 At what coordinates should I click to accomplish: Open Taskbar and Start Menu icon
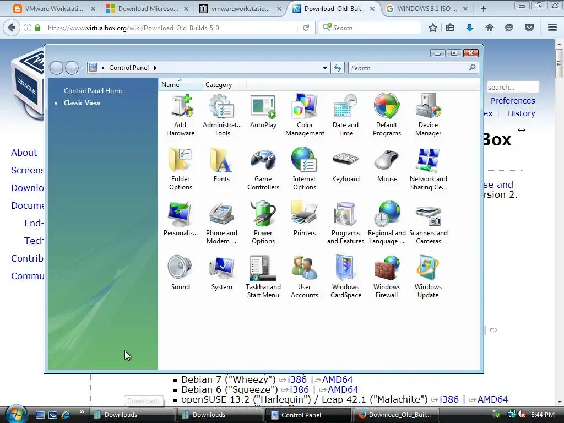[263, 277]
